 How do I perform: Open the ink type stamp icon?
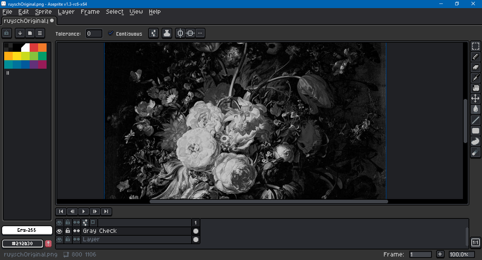click(x=167, y=33)
